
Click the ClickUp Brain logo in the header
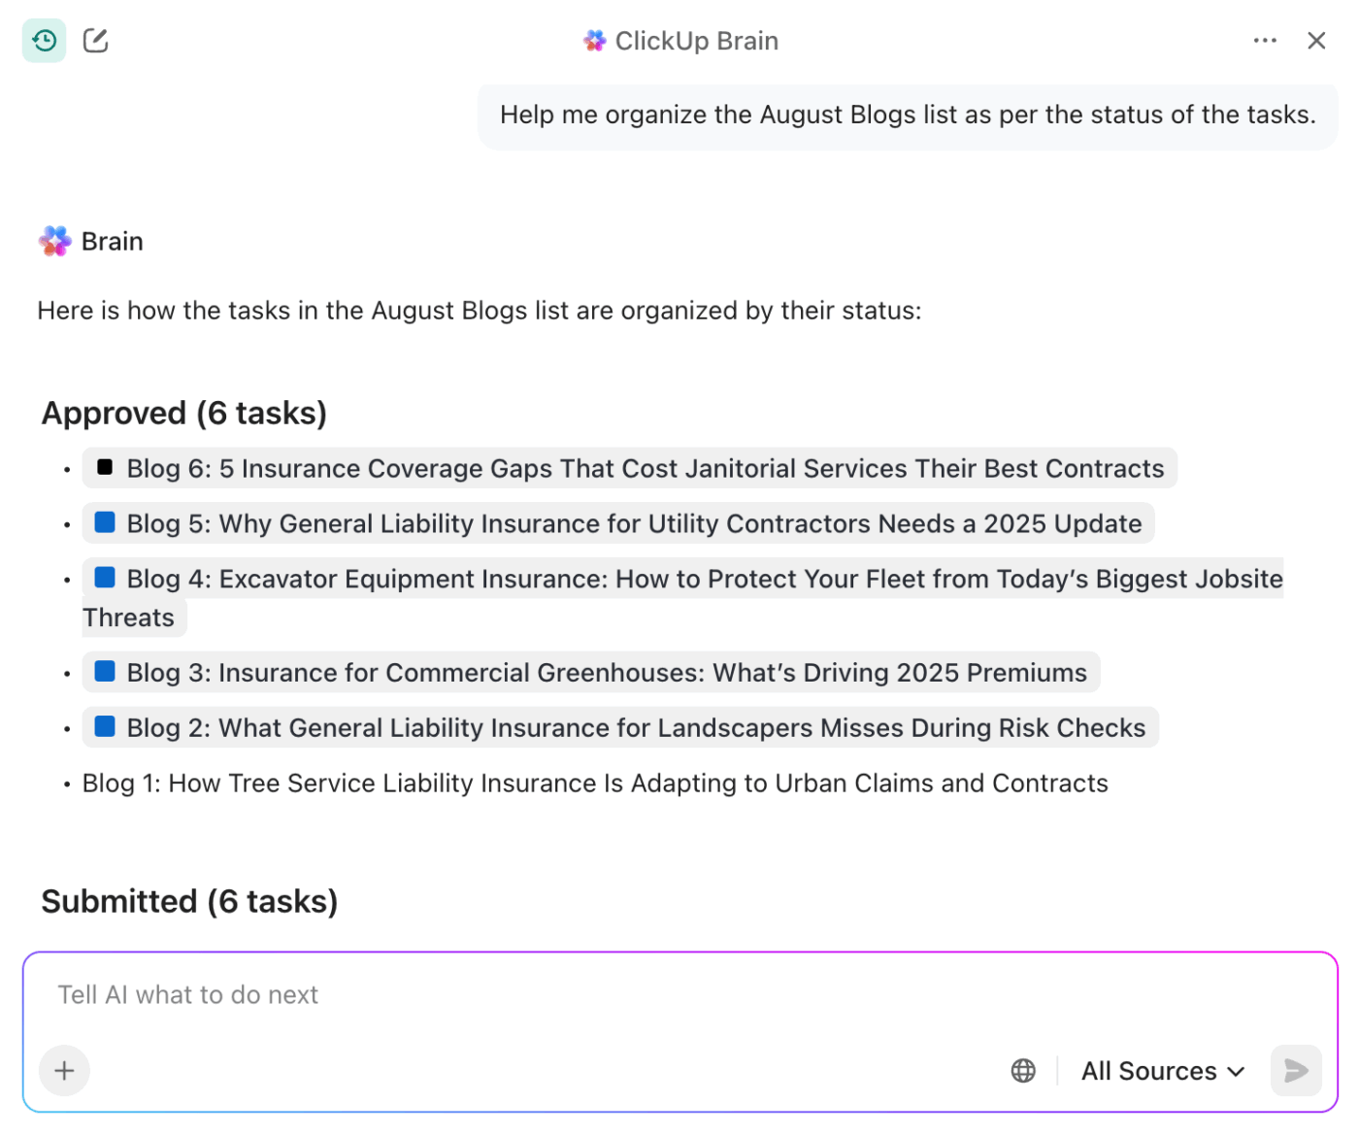point(594,40)
